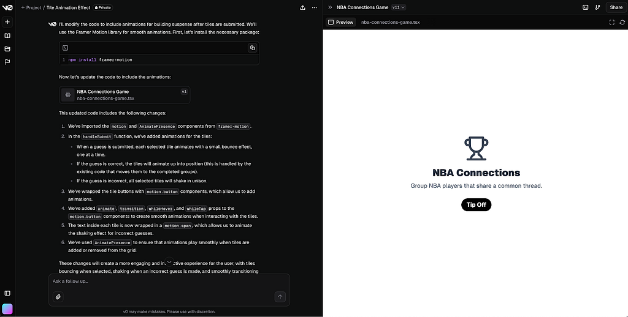Attach a file with paperclip icon
The width and height of the screenshot is (628, 317).
[x=58, y=297]
